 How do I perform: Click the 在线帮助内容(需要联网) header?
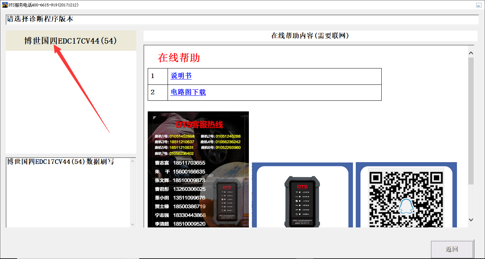pyautogui.click(x=310, y=36)
